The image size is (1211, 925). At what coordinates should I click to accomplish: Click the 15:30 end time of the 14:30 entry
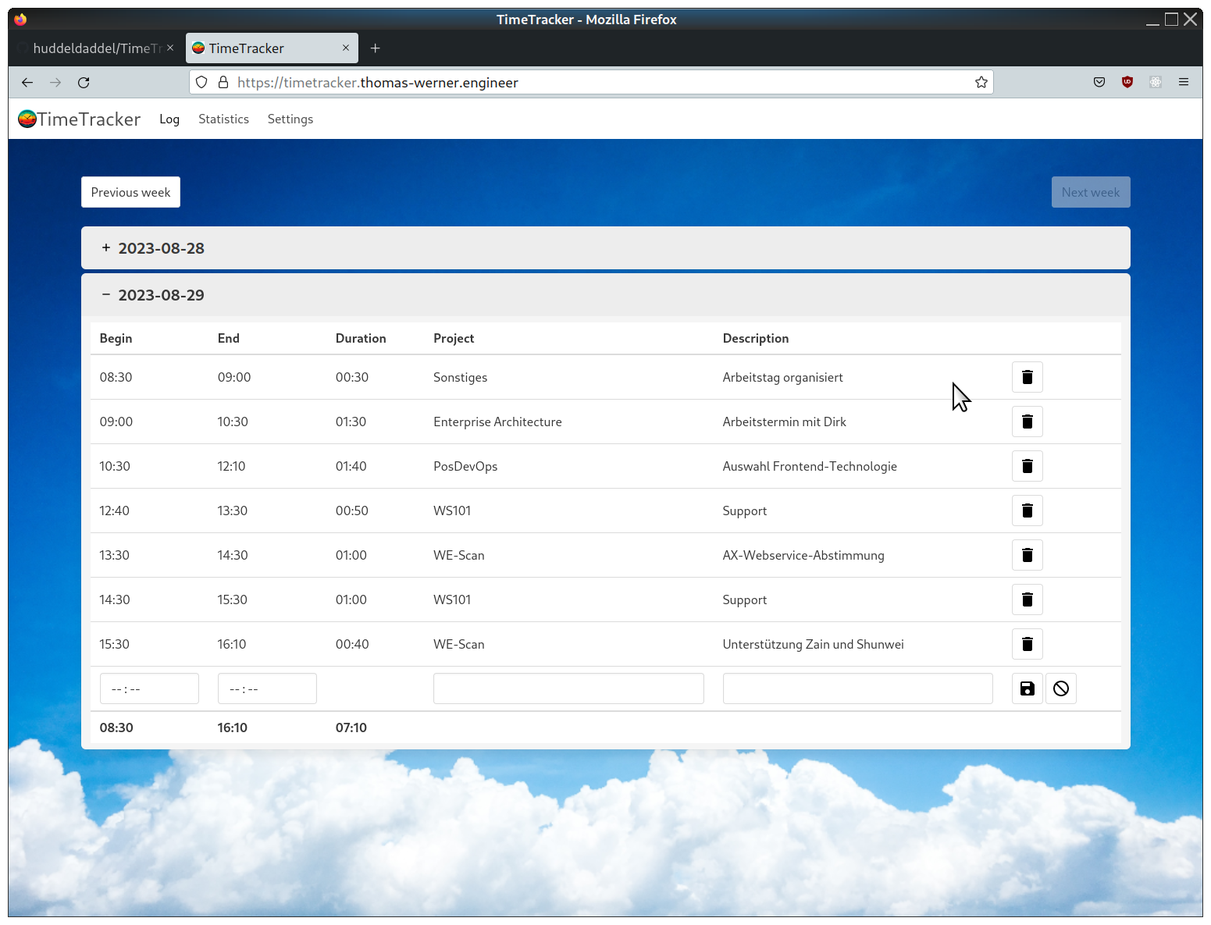[x=233, y=599]
